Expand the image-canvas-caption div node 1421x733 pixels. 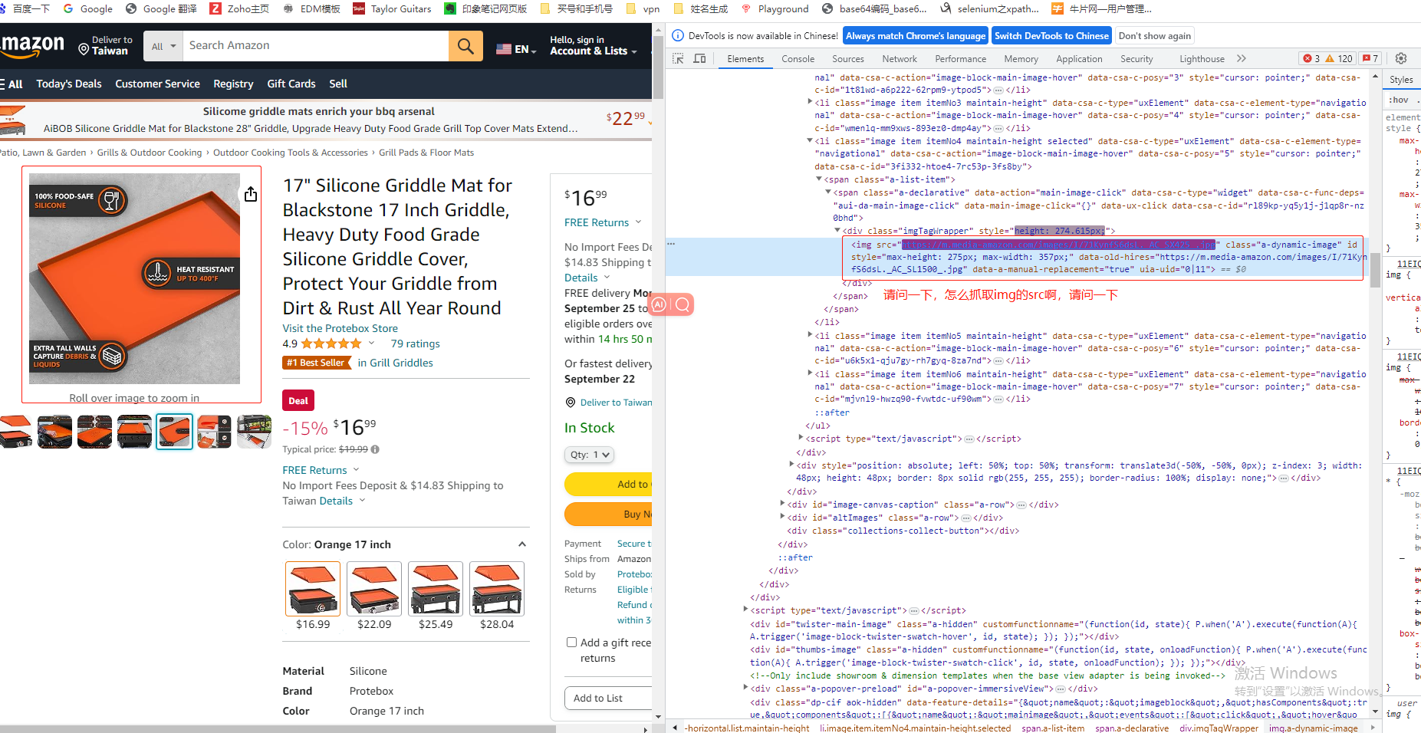click(x=782, y=505)
